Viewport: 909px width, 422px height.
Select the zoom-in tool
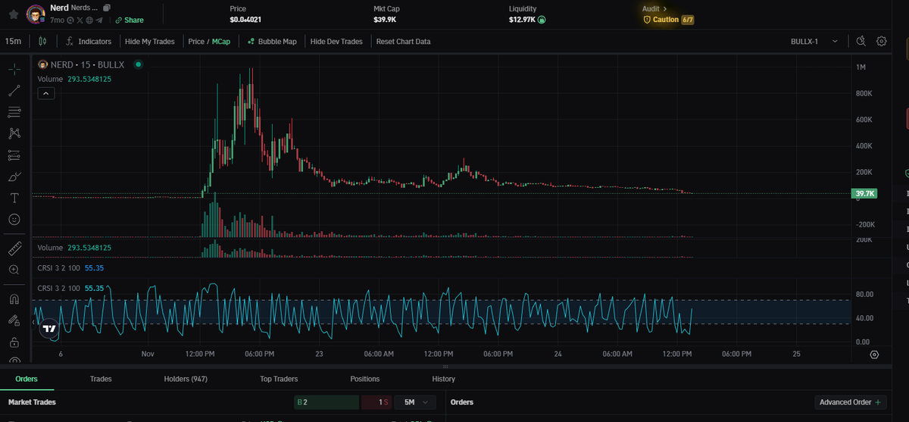(14, 270)
